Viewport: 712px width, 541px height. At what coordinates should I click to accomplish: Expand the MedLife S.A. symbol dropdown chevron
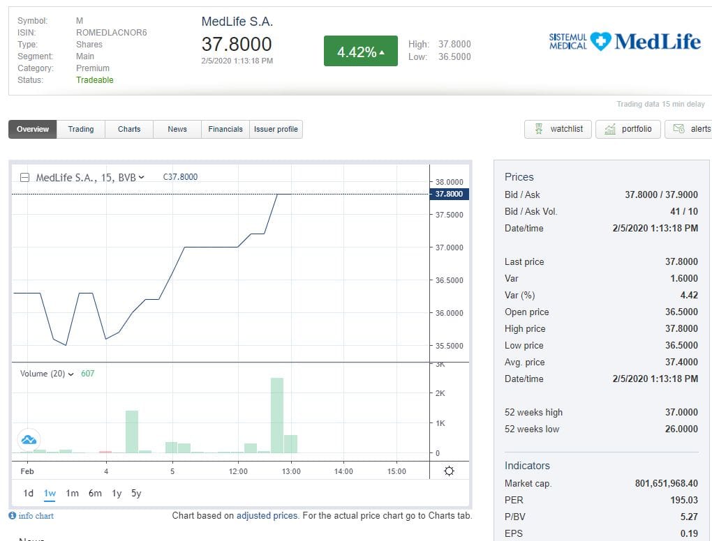141,177
